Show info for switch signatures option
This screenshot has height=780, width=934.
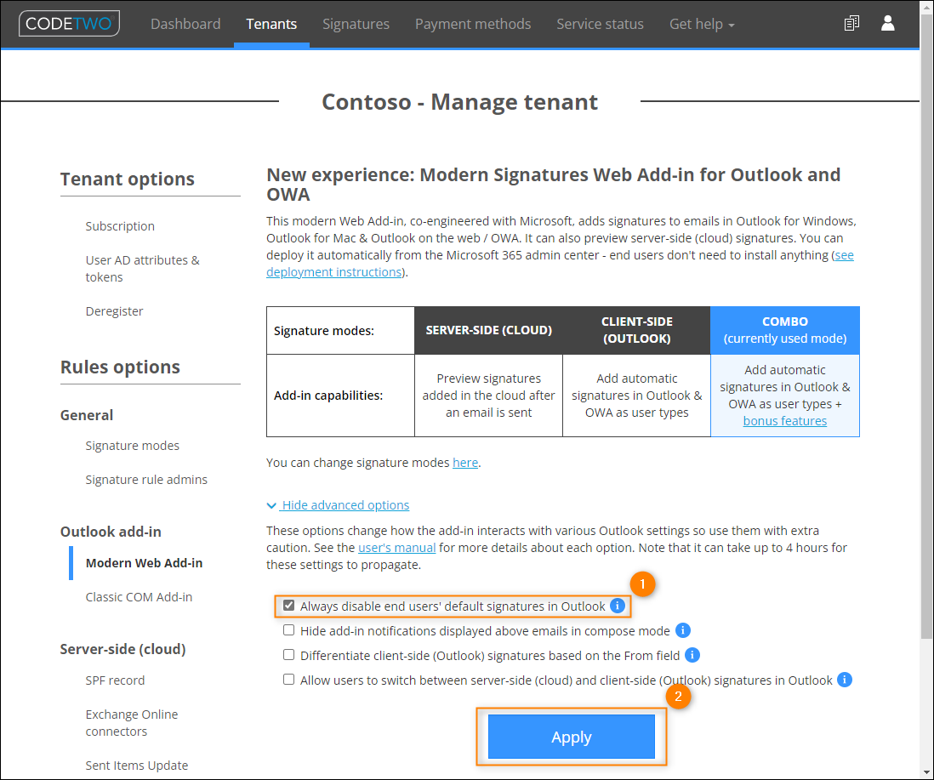tap(845, 680)
